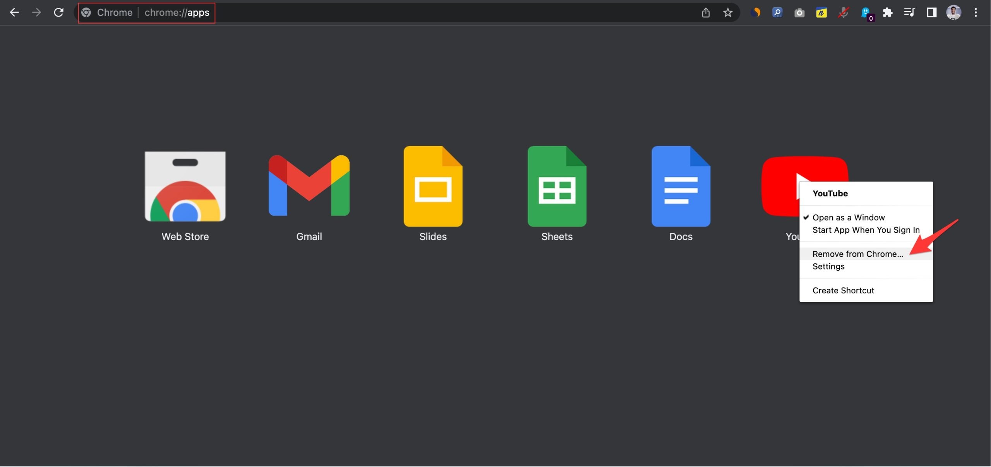Open the Docs app
Viewport: 991px width, 467px height.
[x=681, y=186]
